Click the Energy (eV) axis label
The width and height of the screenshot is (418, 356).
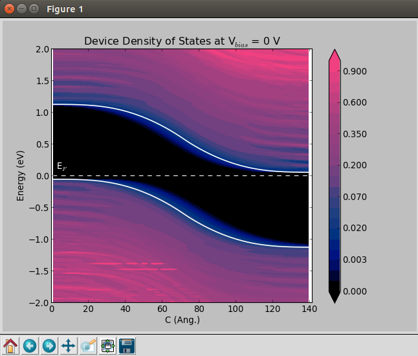click(x=20, y=175)
